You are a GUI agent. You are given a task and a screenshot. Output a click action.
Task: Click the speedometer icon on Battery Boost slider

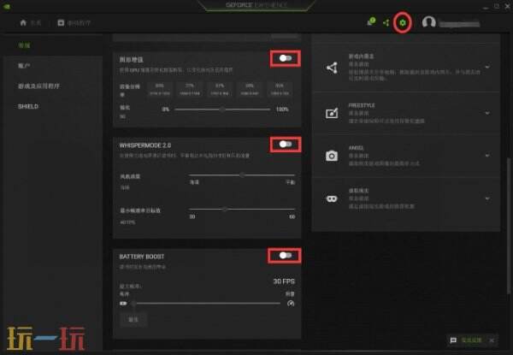pos(291,304)
